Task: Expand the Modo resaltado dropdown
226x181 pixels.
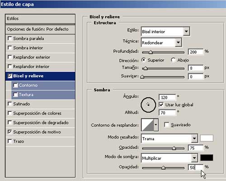Action: pos(194,138)
